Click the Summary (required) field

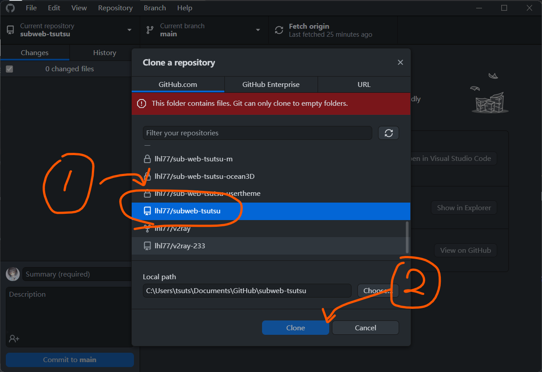pyautogui.click(x=77, y=274)
